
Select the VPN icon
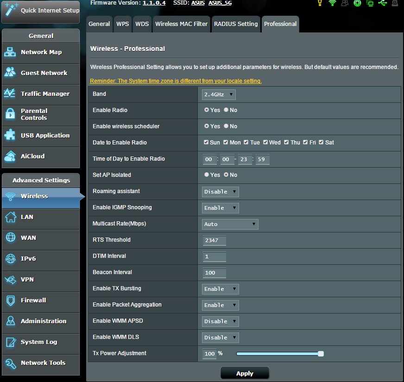click(x=11, y=280)
